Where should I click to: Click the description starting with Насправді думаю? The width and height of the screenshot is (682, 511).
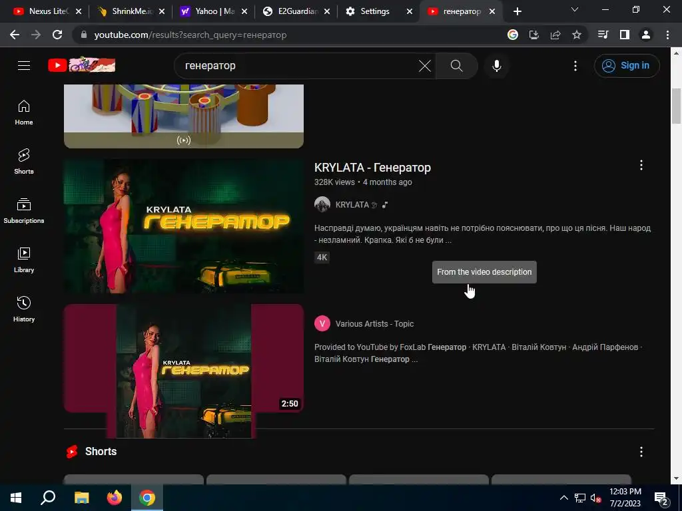pyautogui.click(x=482, y=234)
